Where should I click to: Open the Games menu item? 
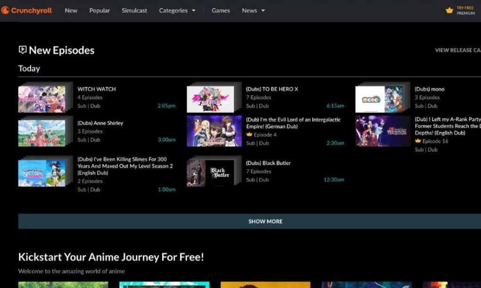click(x=221, y=10)
